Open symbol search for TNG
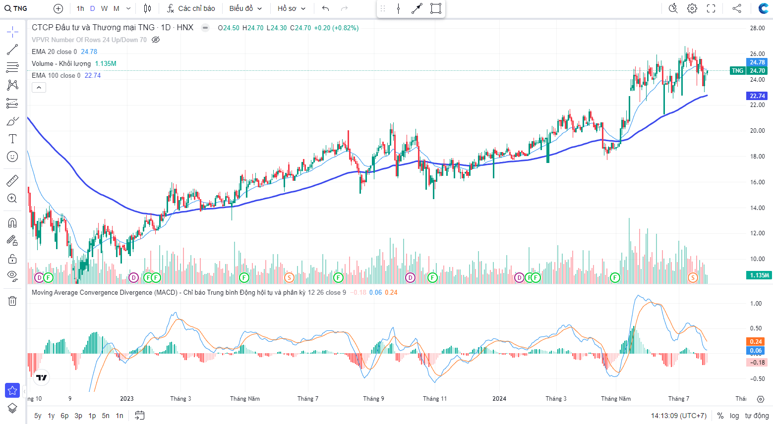This screenshot has width=773, height=424. coord(16,8)
